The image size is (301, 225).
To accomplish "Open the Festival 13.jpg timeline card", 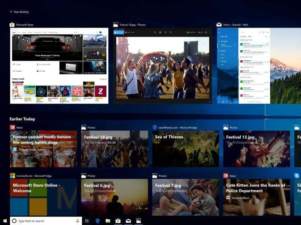I will pos(257,149).
